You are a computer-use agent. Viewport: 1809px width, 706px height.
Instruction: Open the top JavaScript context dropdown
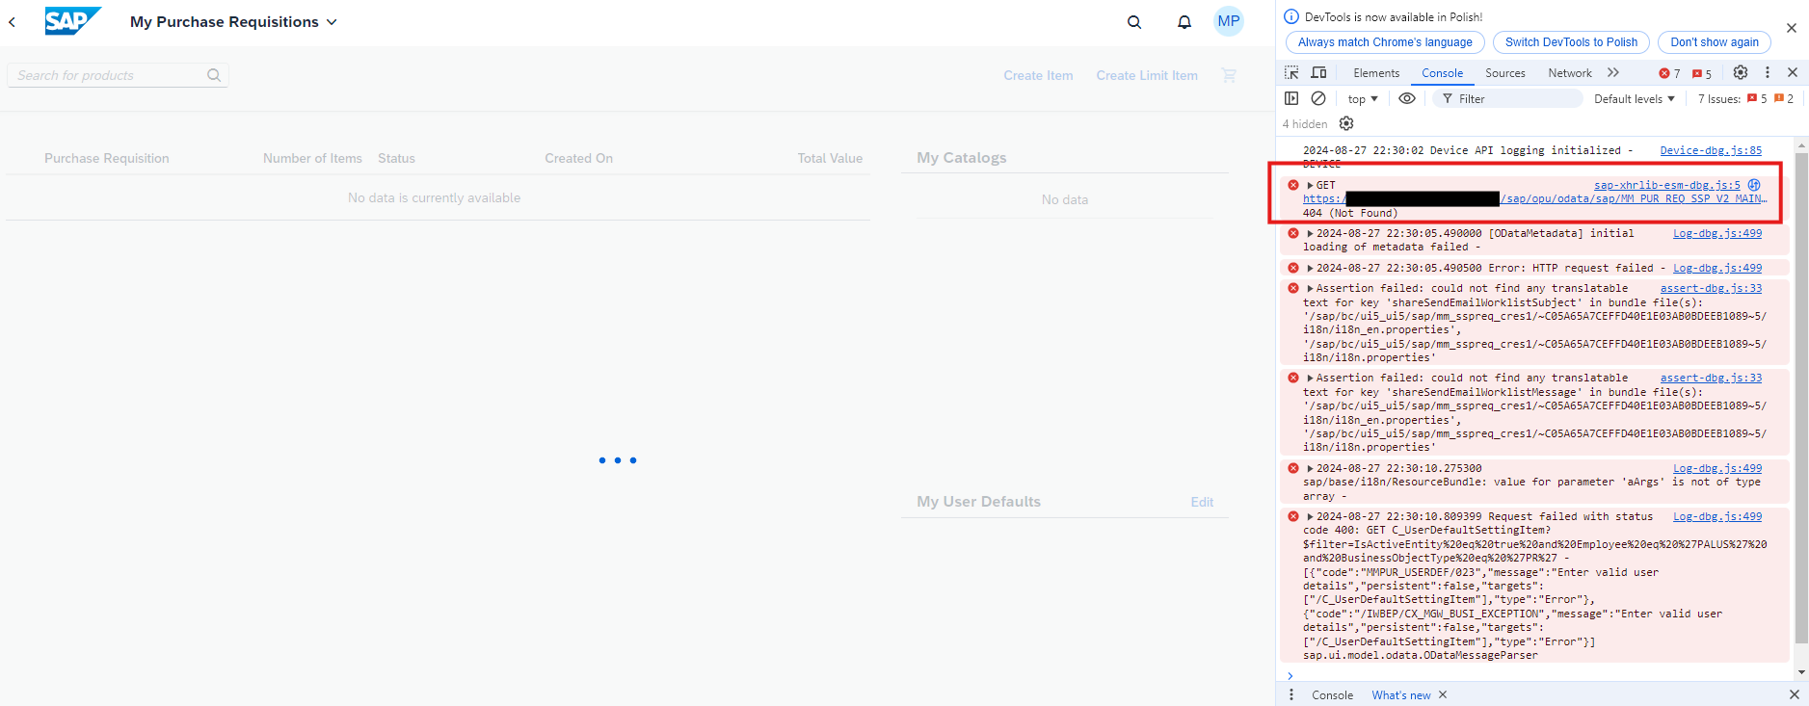coord(1362,99)
